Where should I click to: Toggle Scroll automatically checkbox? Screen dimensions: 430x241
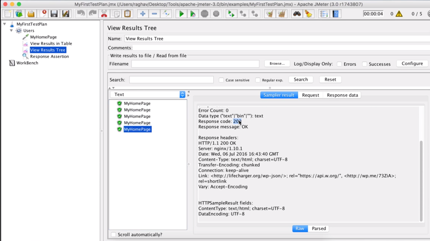tap(113, 235)
